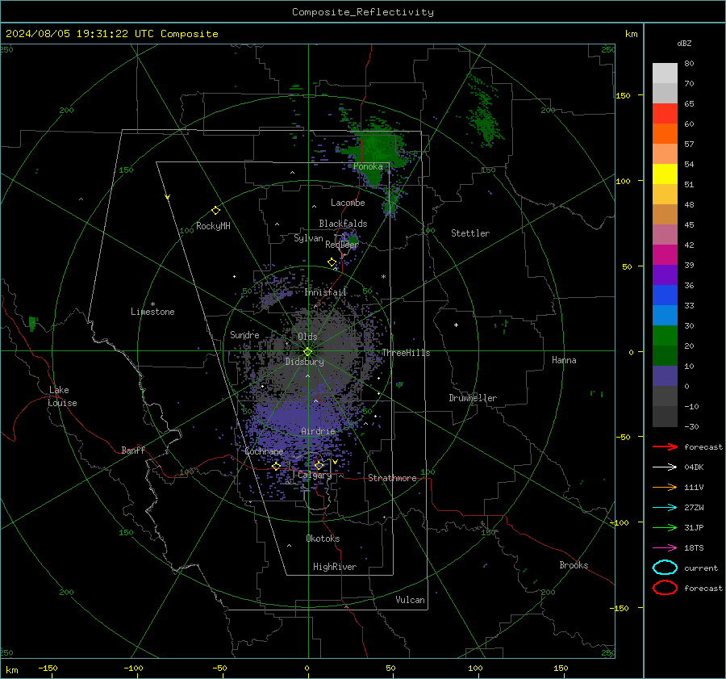Select the 65 dBZ red swatch

[x=665, y=114]
